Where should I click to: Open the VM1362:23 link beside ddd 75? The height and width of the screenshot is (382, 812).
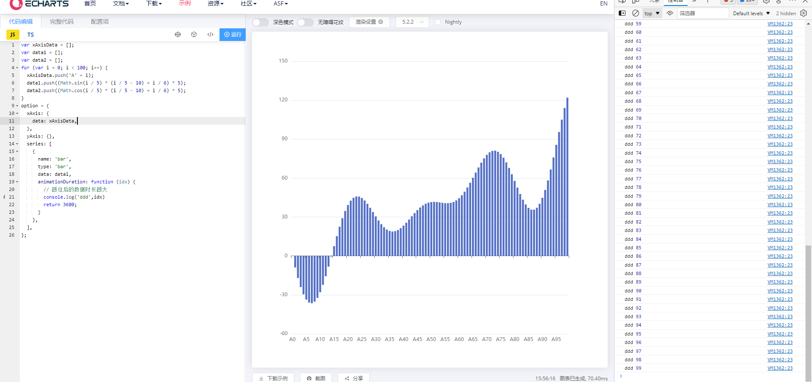click(780, 161)
